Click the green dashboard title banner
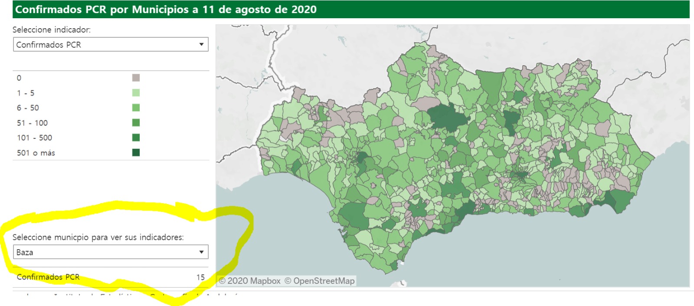Screen dimensions: 694x306 click(350, 10)
